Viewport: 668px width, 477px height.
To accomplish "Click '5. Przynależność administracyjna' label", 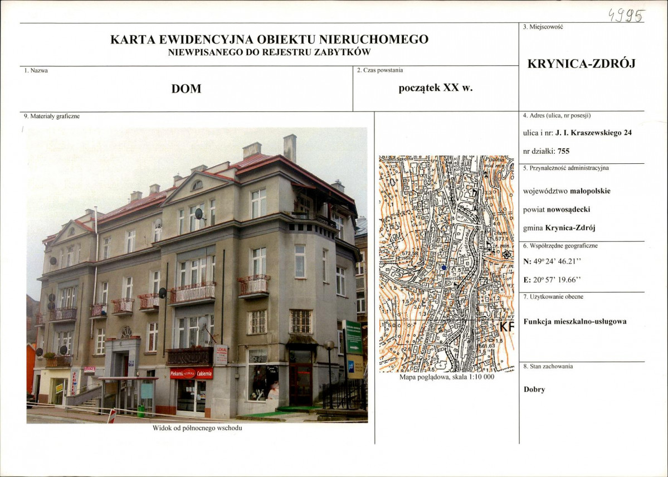I will [565, 168].
